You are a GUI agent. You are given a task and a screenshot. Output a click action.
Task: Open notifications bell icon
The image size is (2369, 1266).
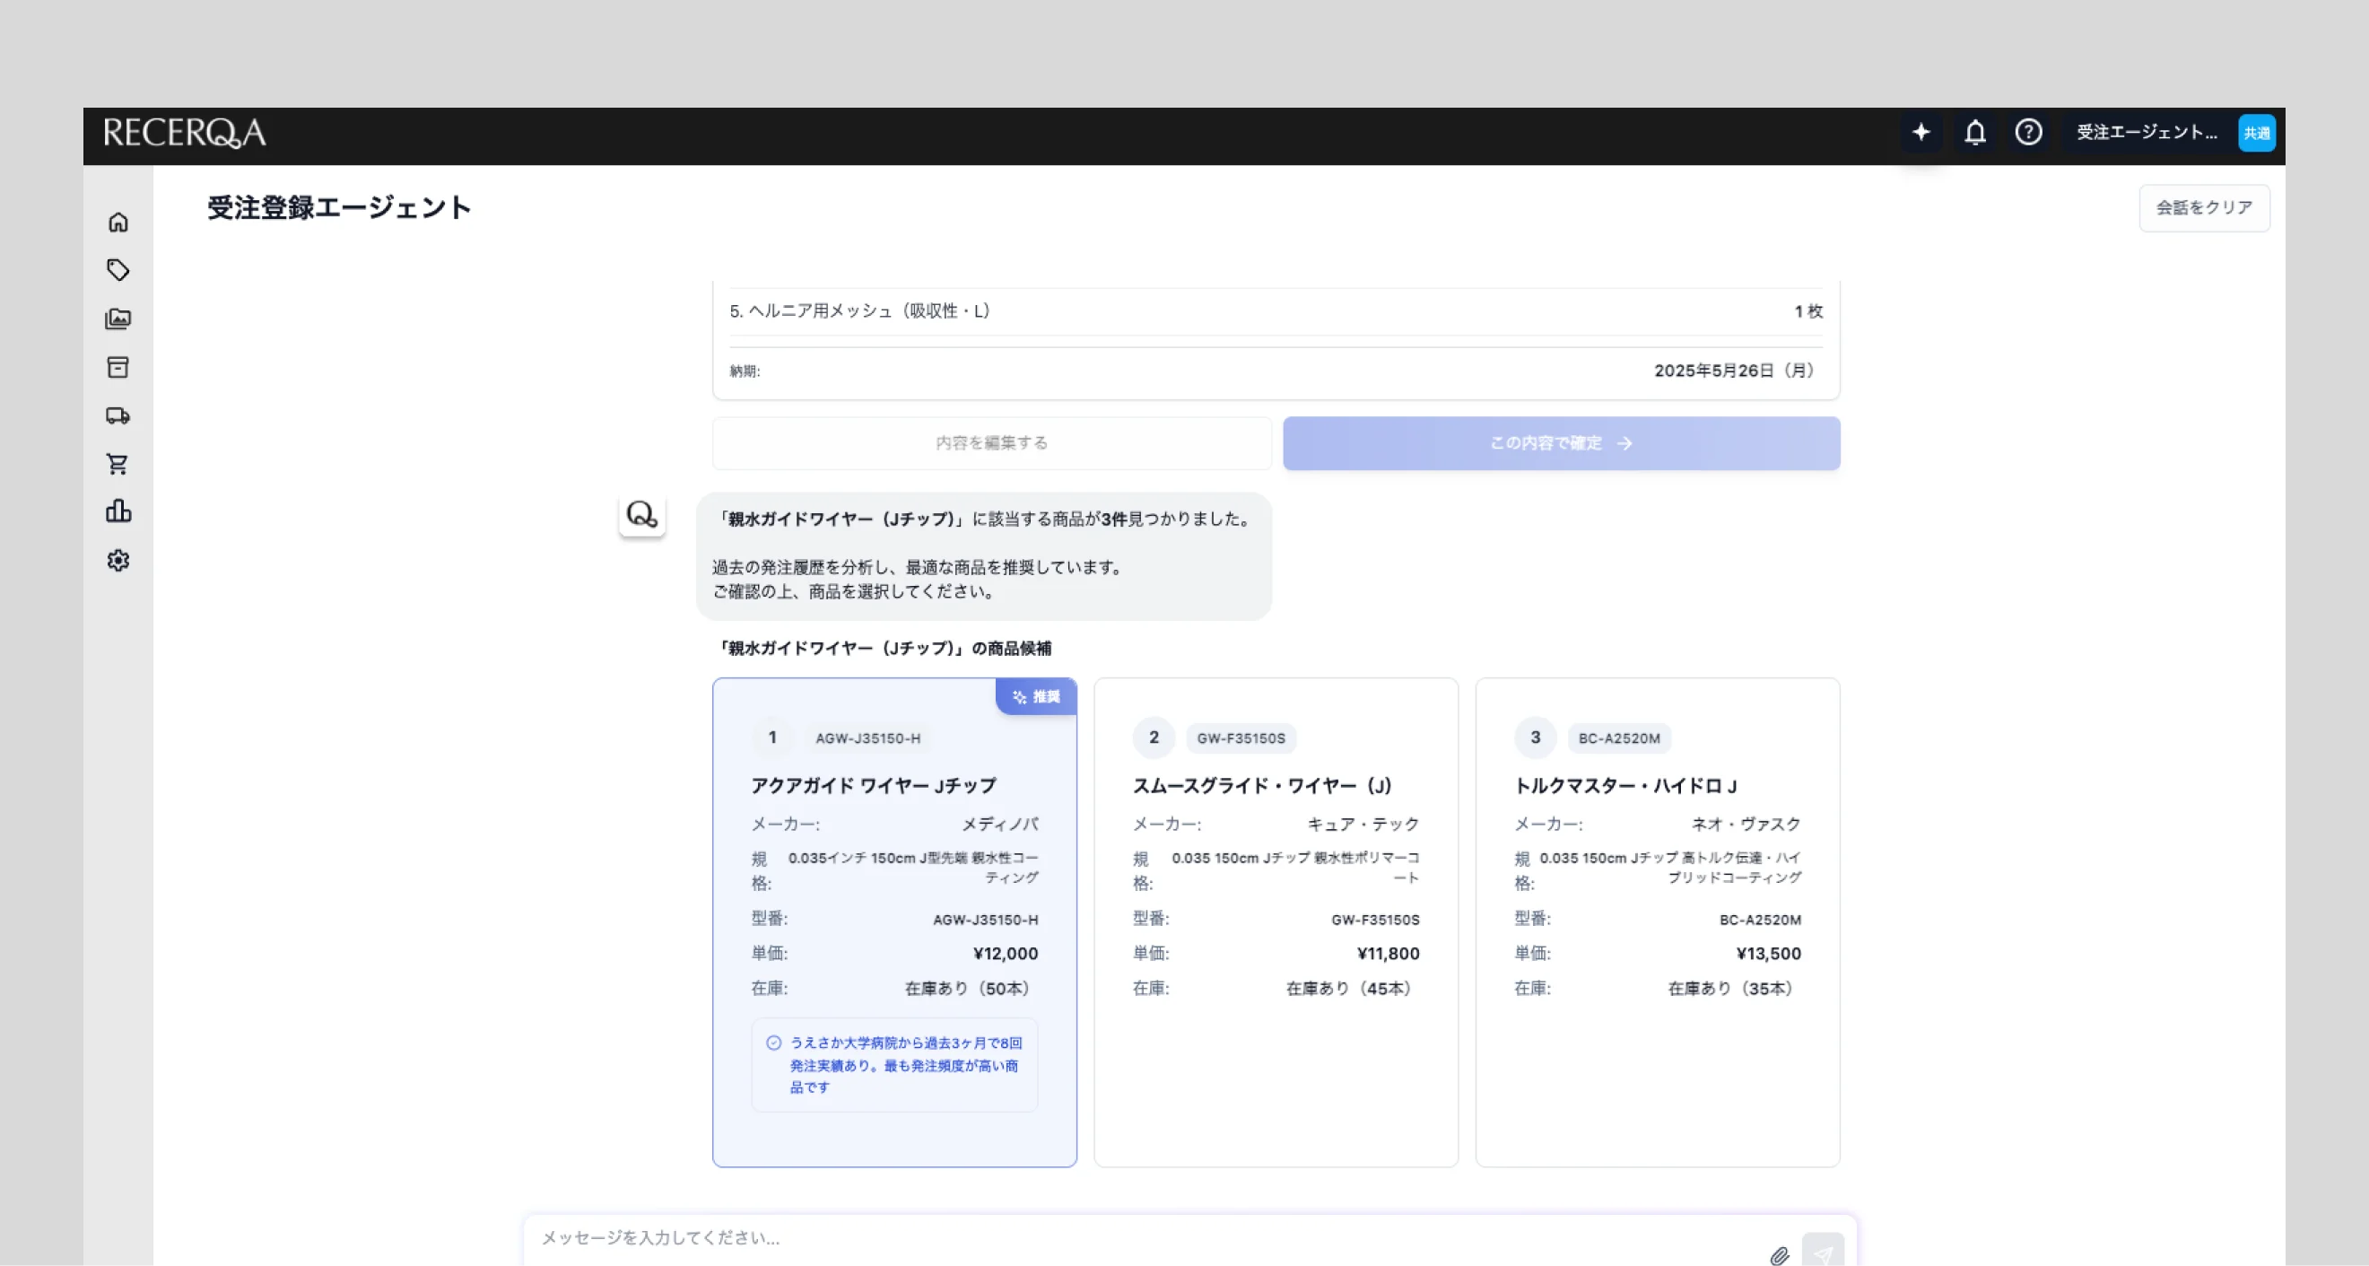point(1974,133)
